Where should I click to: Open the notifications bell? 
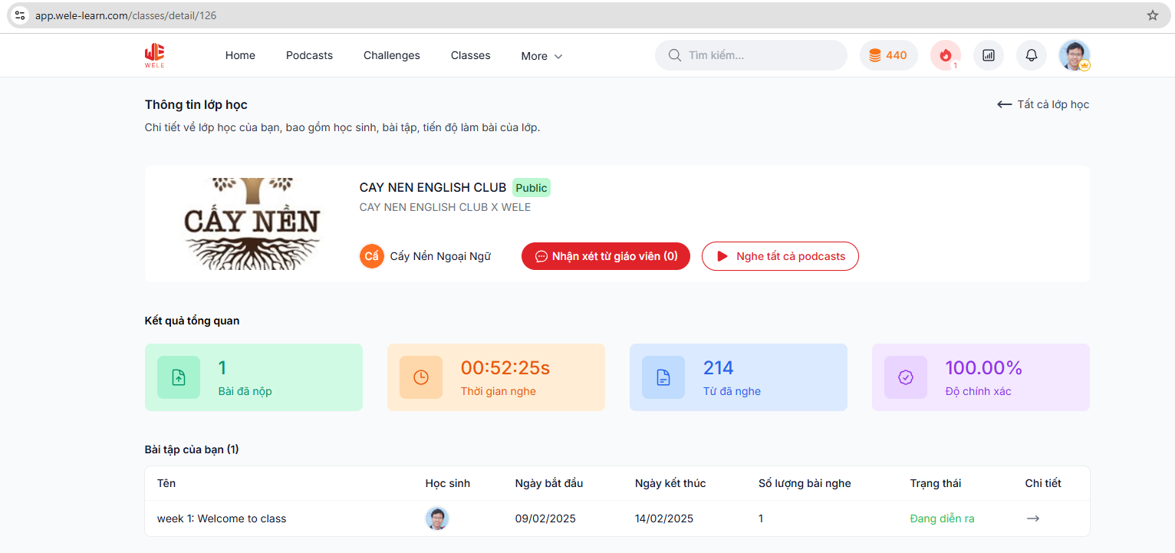(x=1031, y=55)
